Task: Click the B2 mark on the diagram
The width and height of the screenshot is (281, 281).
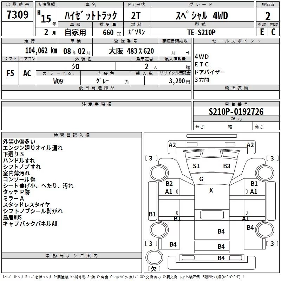Action: click(x=169, y=184)
